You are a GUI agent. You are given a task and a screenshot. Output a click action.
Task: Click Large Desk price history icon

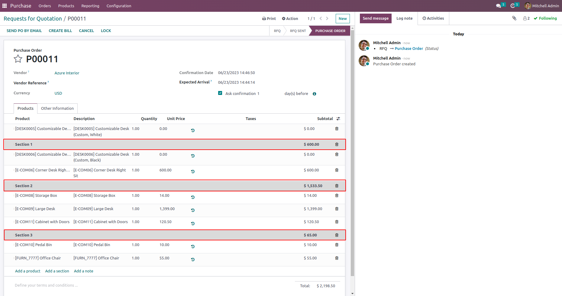(193, 210)
